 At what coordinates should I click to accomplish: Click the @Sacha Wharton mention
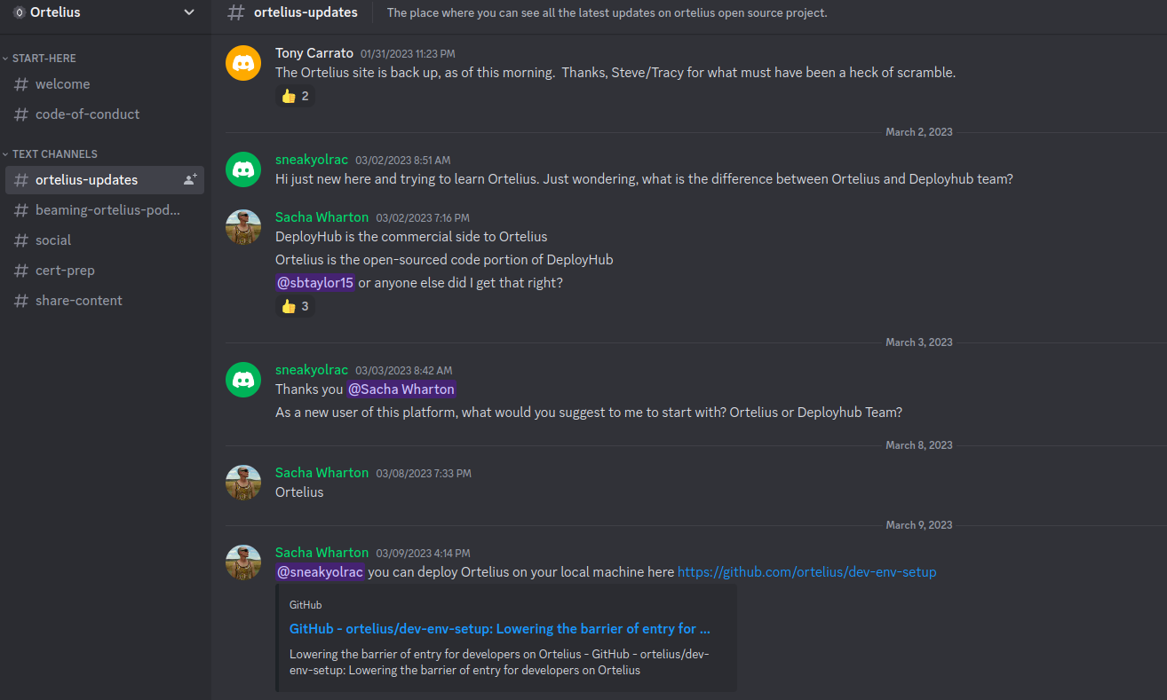point(401,389)
